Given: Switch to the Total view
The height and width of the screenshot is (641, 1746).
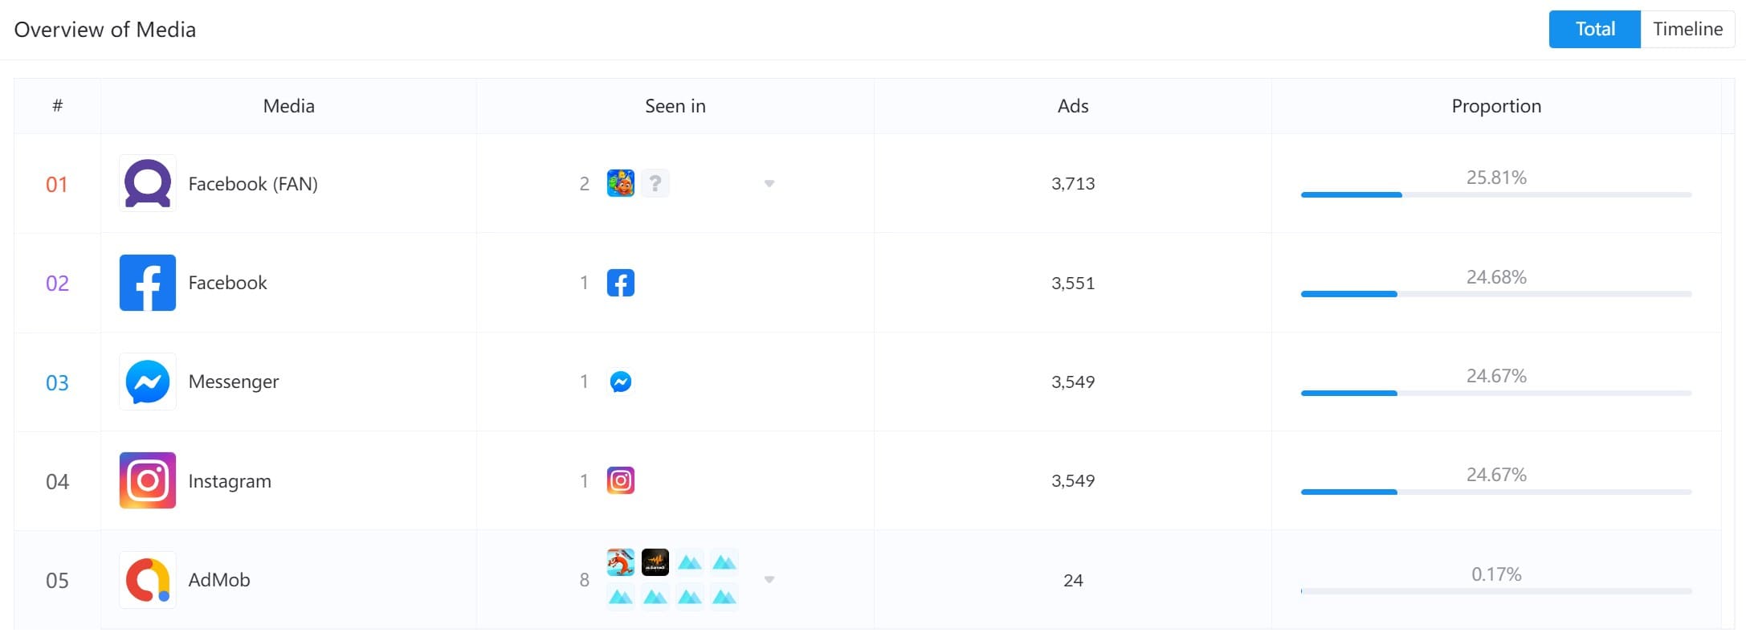Looking at the screenshot, I should (x=1595, y=30).
